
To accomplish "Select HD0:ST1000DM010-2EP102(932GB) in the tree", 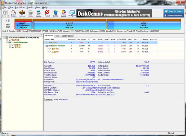I will (x=24, y=37).
